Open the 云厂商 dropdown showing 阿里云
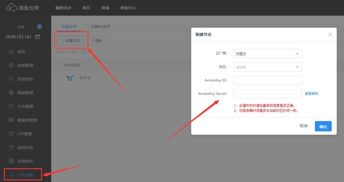This screenshot has width=344, height=182. point(268,54)
